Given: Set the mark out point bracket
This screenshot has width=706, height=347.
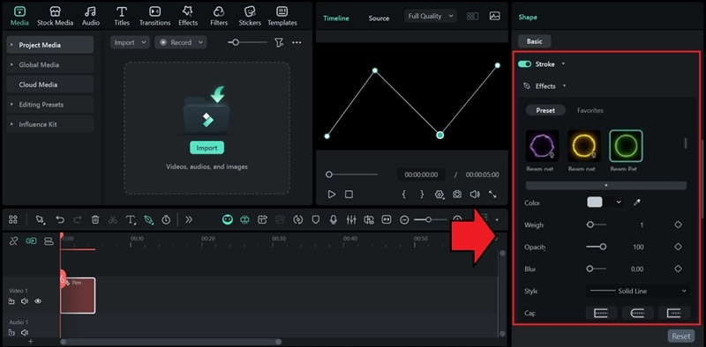Looking at the screenshot, I should (x=422, y=194).
